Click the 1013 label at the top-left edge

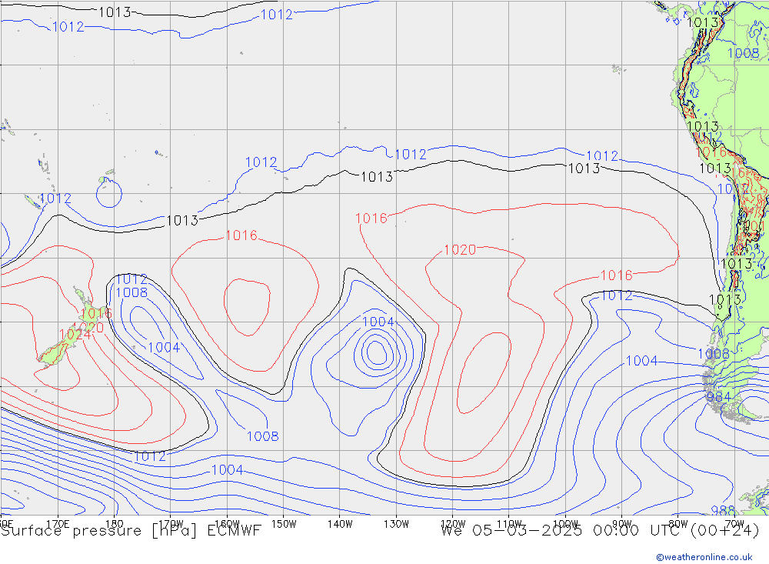tap(115, 12)
